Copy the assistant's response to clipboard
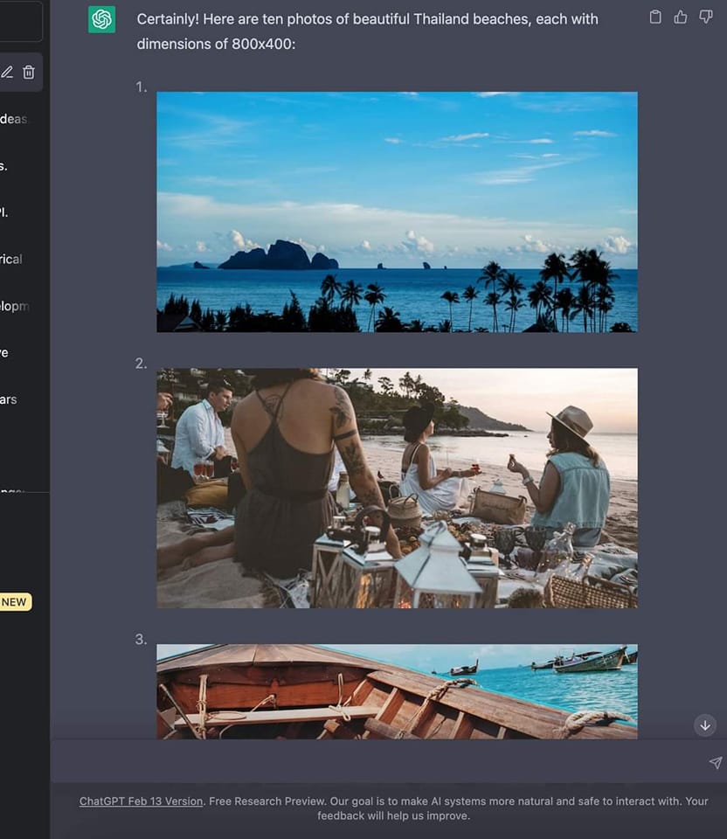Screen dimensions: 727x839 [x=655, y=16]
